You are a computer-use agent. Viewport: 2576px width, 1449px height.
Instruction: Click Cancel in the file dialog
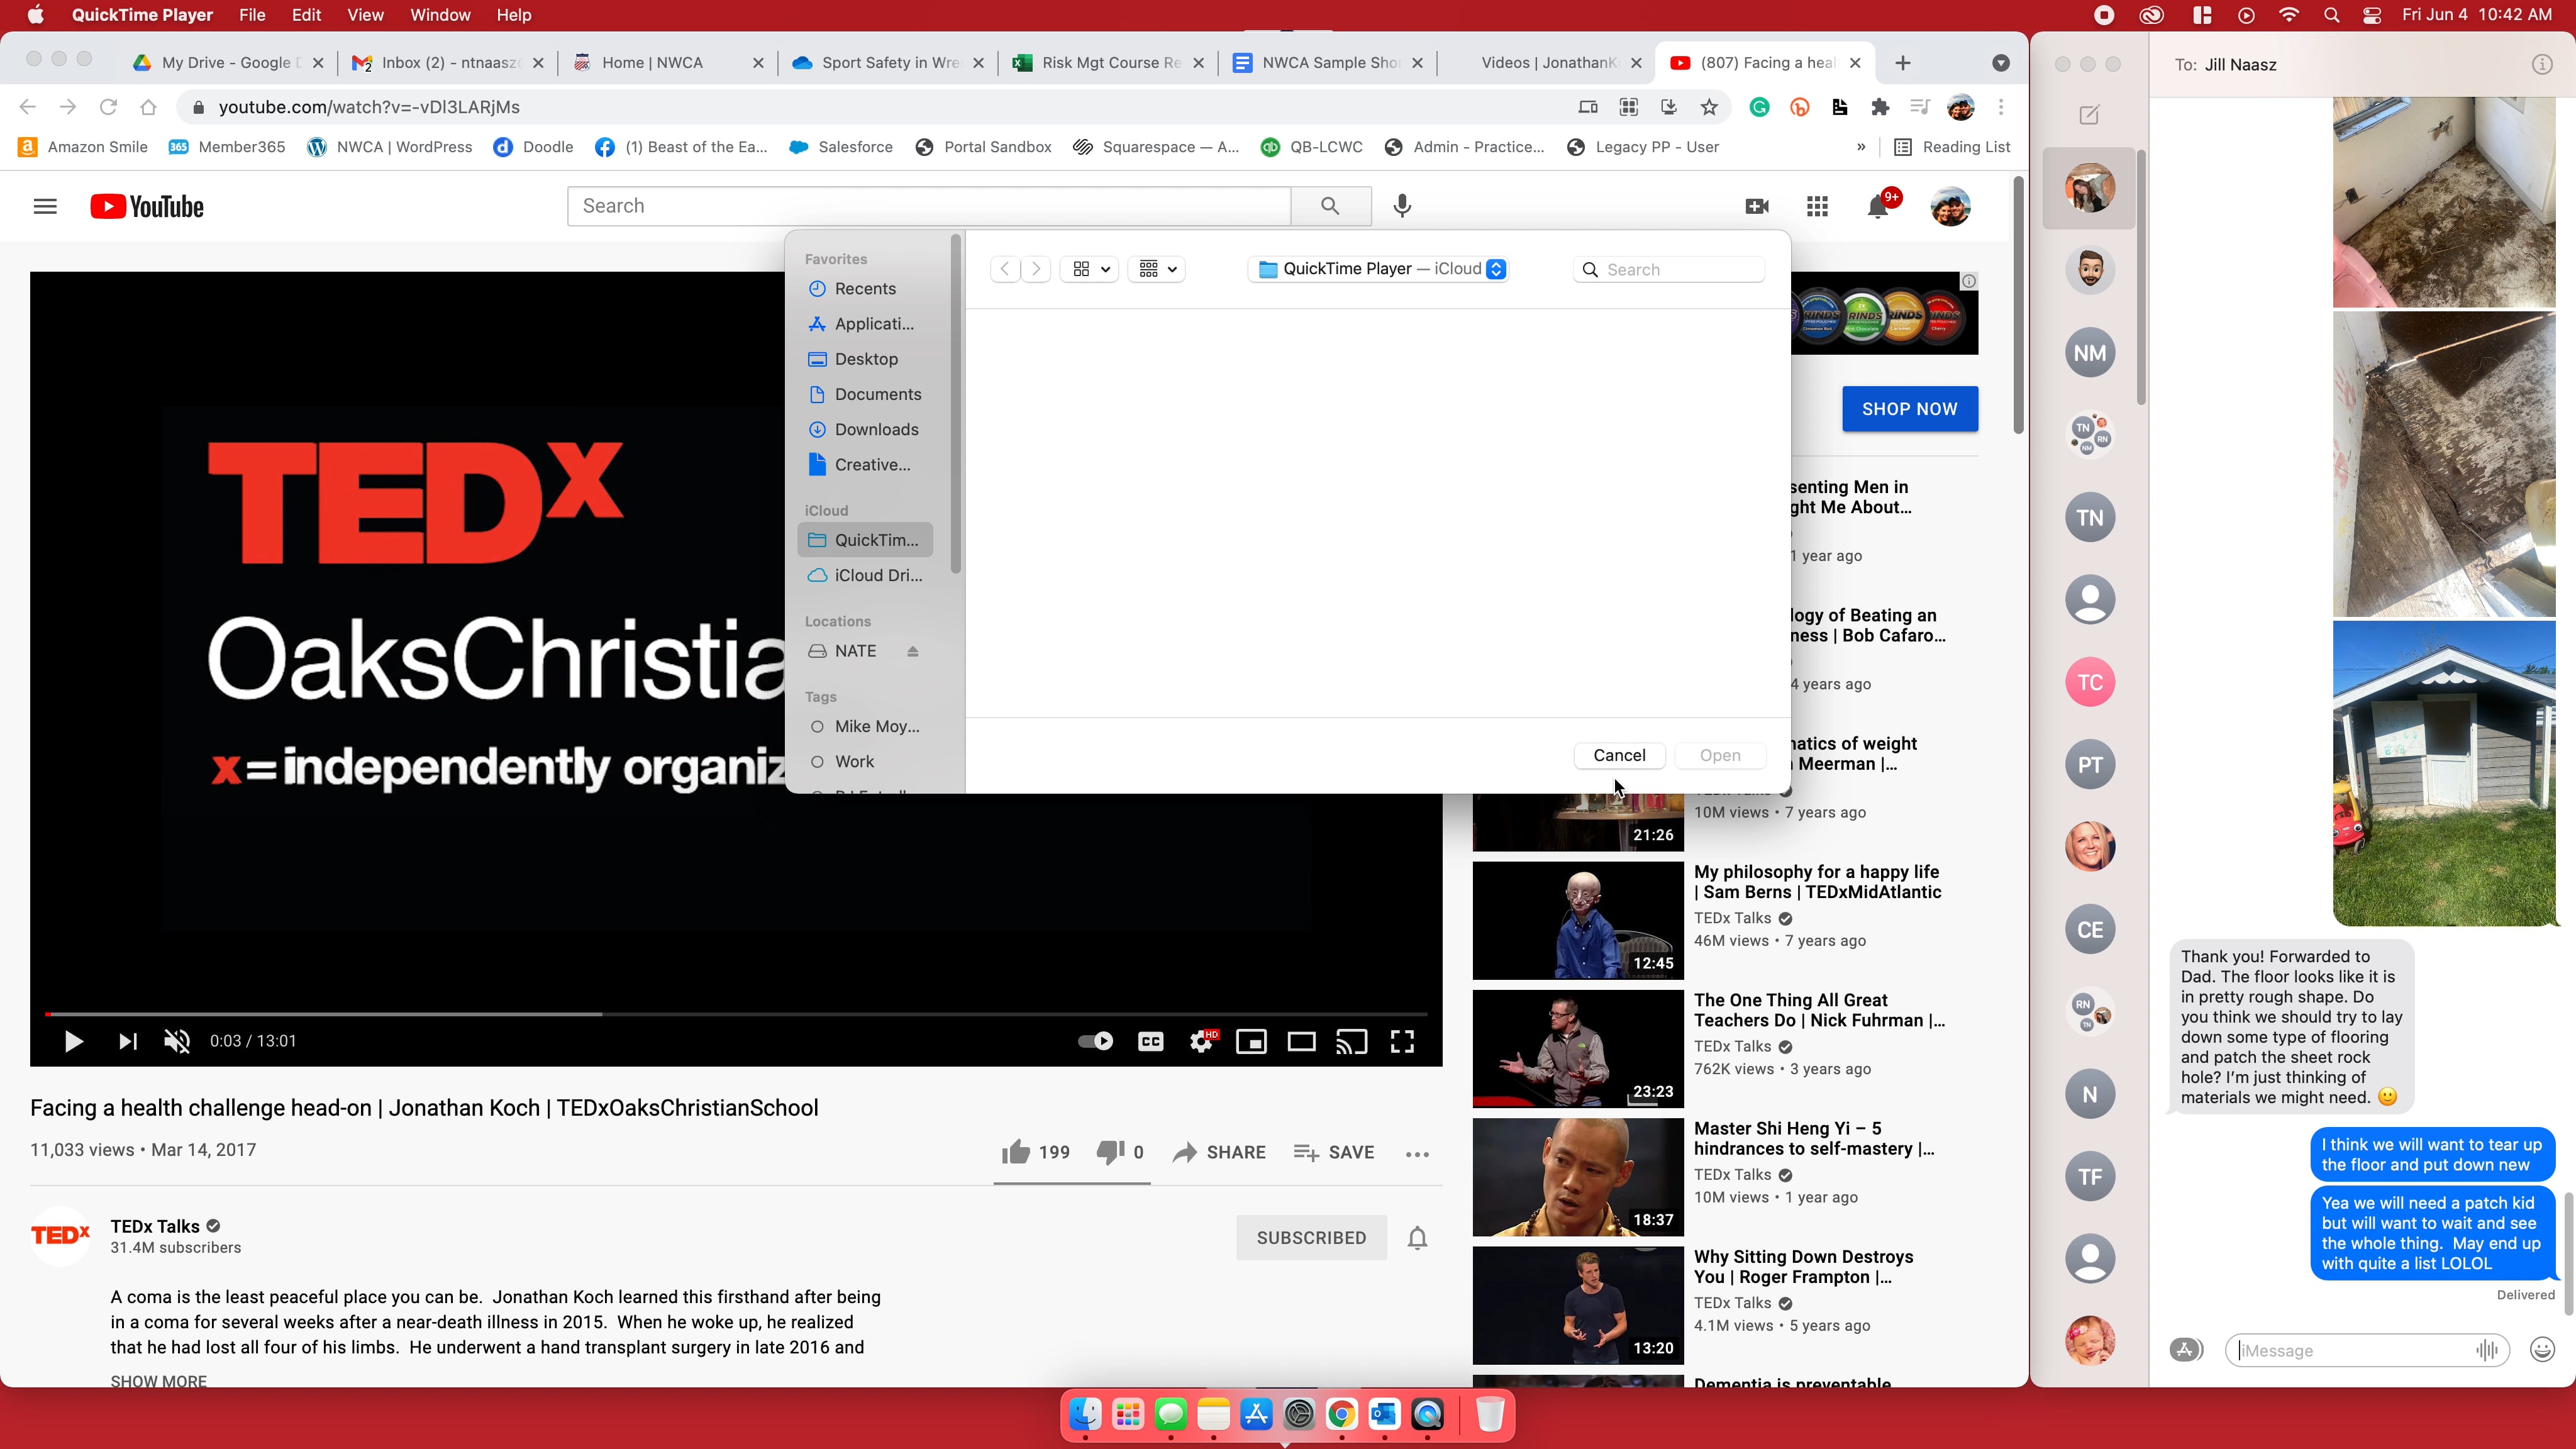pos(1619,755)
